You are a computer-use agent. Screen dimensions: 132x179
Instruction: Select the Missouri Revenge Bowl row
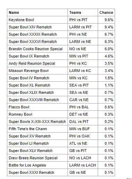click(x=61, y=71)
